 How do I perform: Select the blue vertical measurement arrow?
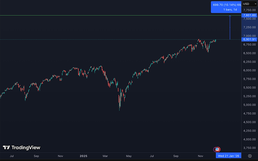pos(230,27)
